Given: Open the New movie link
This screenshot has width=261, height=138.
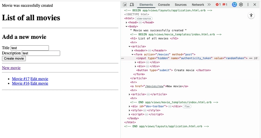Looking at the screenshot, I should click(x=11, y=68).
